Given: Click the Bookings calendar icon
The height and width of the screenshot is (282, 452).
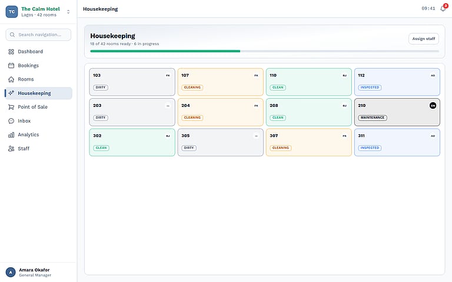Looking at the screenshot, I should point(11,66).
